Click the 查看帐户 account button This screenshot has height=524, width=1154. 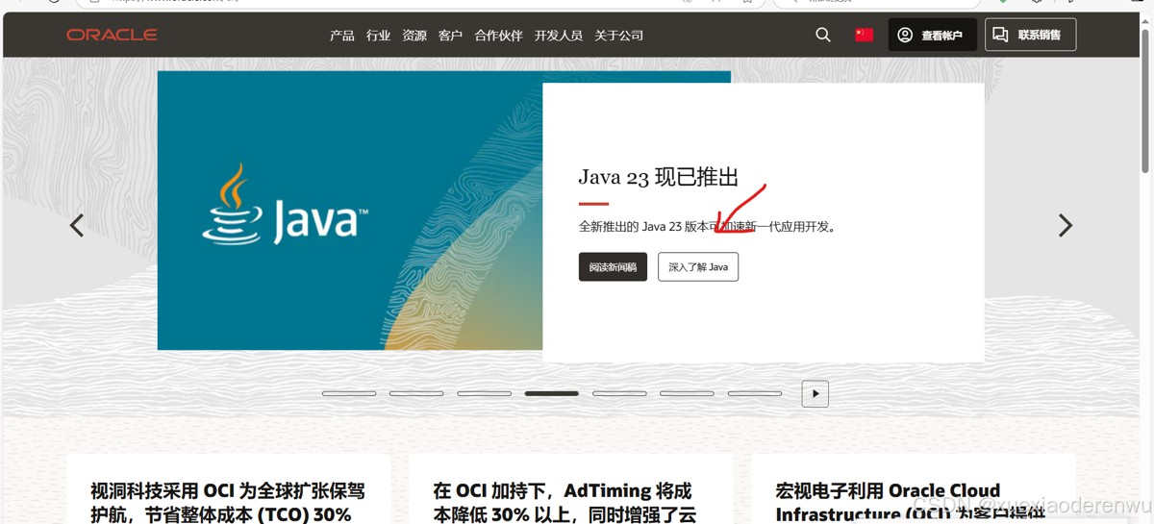tap(932, 35)
